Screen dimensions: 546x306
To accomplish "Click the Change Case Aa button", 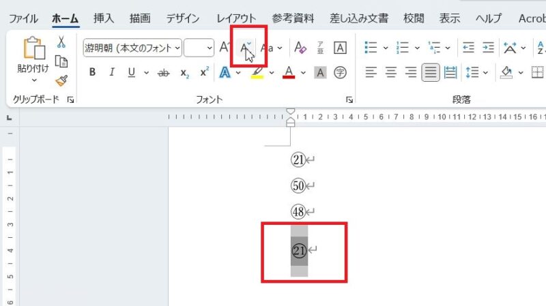I will 267,48.
